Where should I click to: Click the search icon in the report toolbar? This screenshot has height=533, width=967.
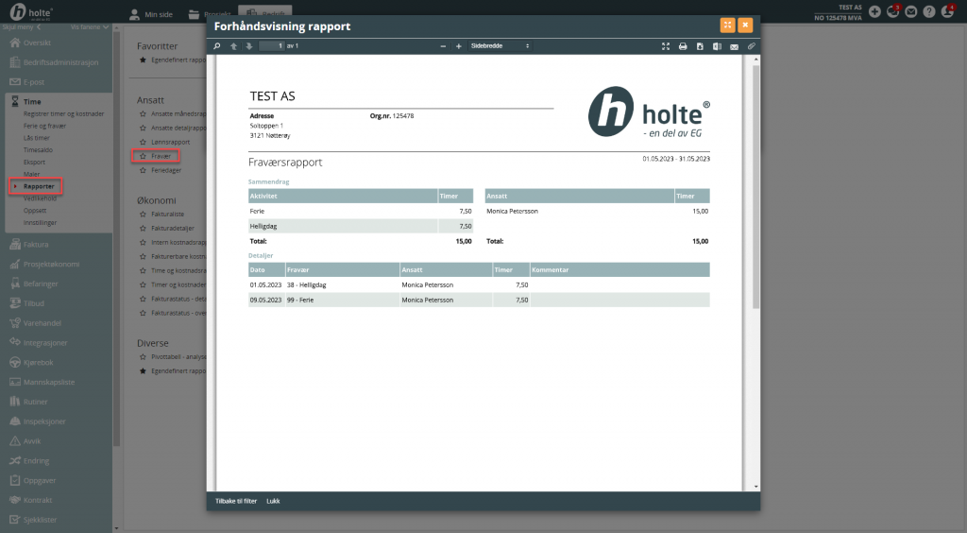coord(217,46)
